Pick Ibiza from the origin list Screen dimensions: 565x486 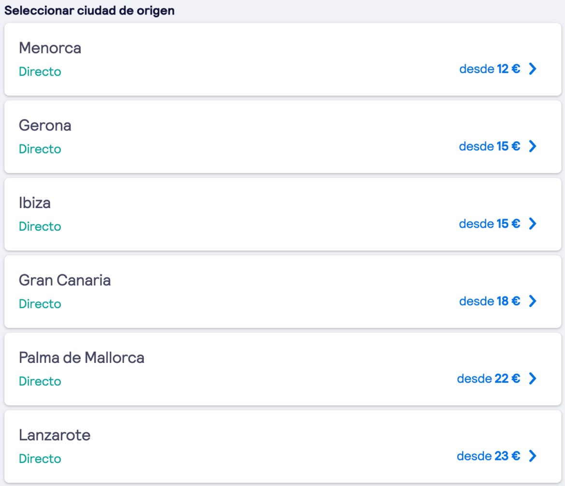[35, 203]
